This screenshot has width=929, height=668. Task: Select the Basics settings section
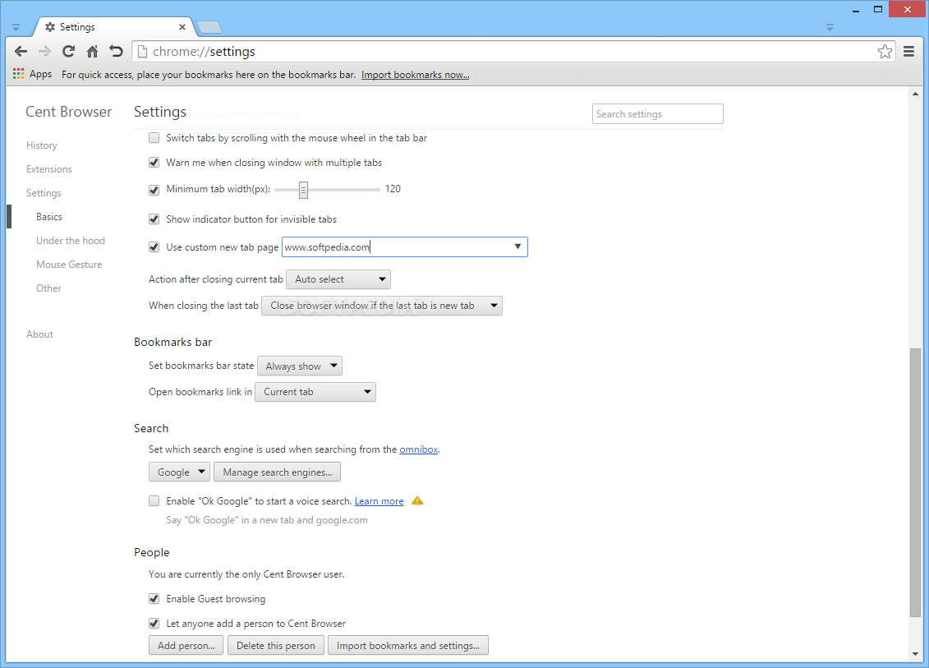pyautogui.click(x=49, y=217)
